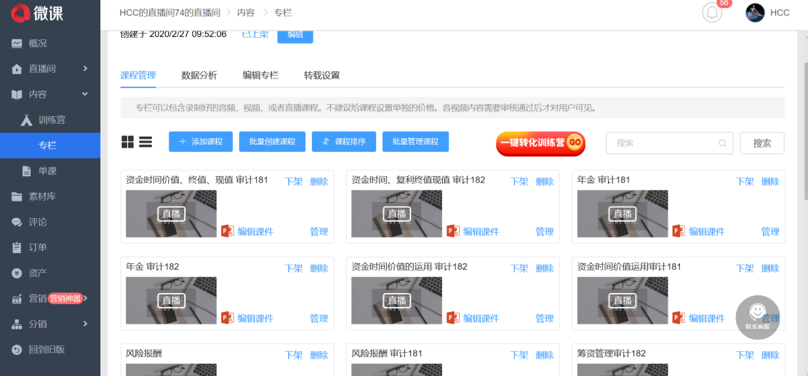
Task: Switch to the 转载设置 tab
Action: pyautogui.click(x=322, y=75)
